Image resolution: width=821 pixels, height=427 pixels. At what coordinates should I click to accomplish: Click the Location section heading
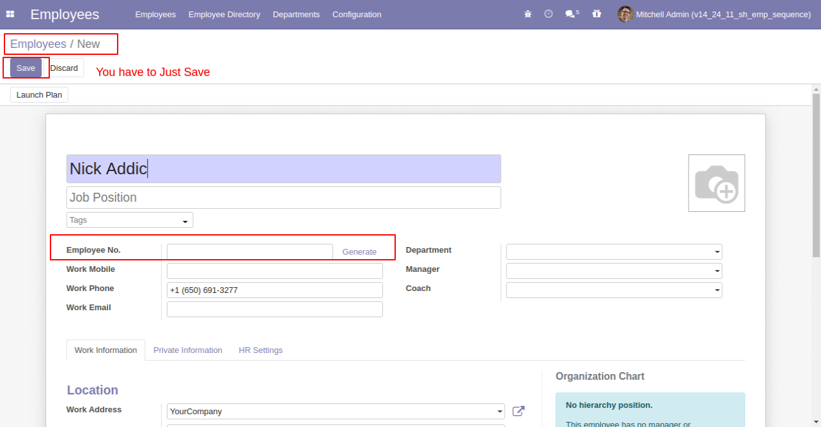click(93, 390)
